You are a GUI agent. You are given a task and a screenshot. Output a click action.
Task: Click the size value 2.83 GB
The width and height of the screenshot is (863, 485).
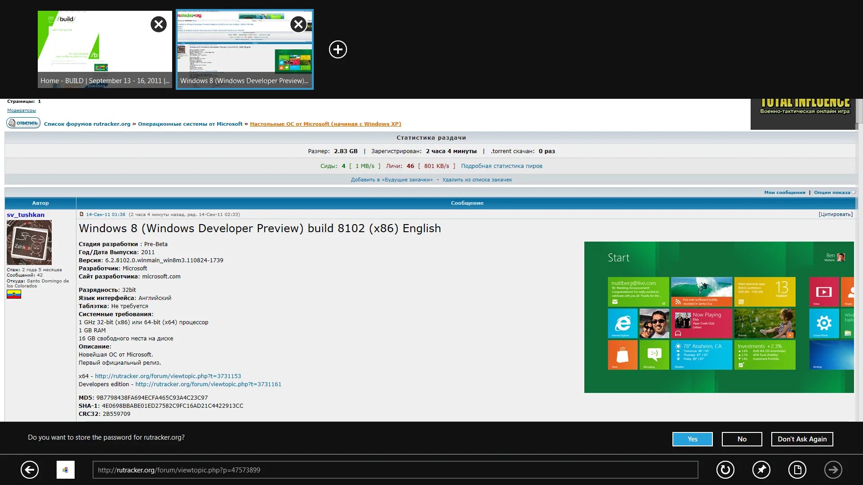coord(346,151)
